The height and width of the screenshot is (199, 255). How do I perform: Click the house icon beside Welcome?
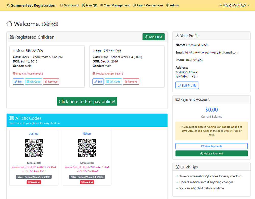click(x=9, y=24)
